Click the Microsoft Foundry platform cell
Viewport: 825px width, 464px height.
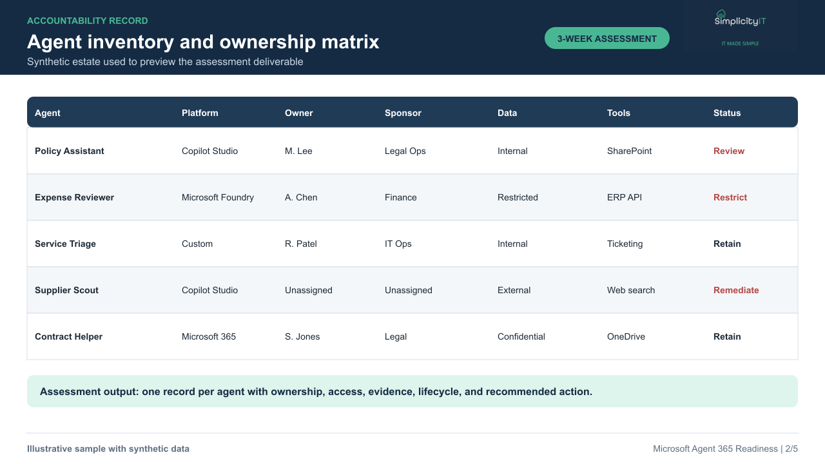(218, 197)
